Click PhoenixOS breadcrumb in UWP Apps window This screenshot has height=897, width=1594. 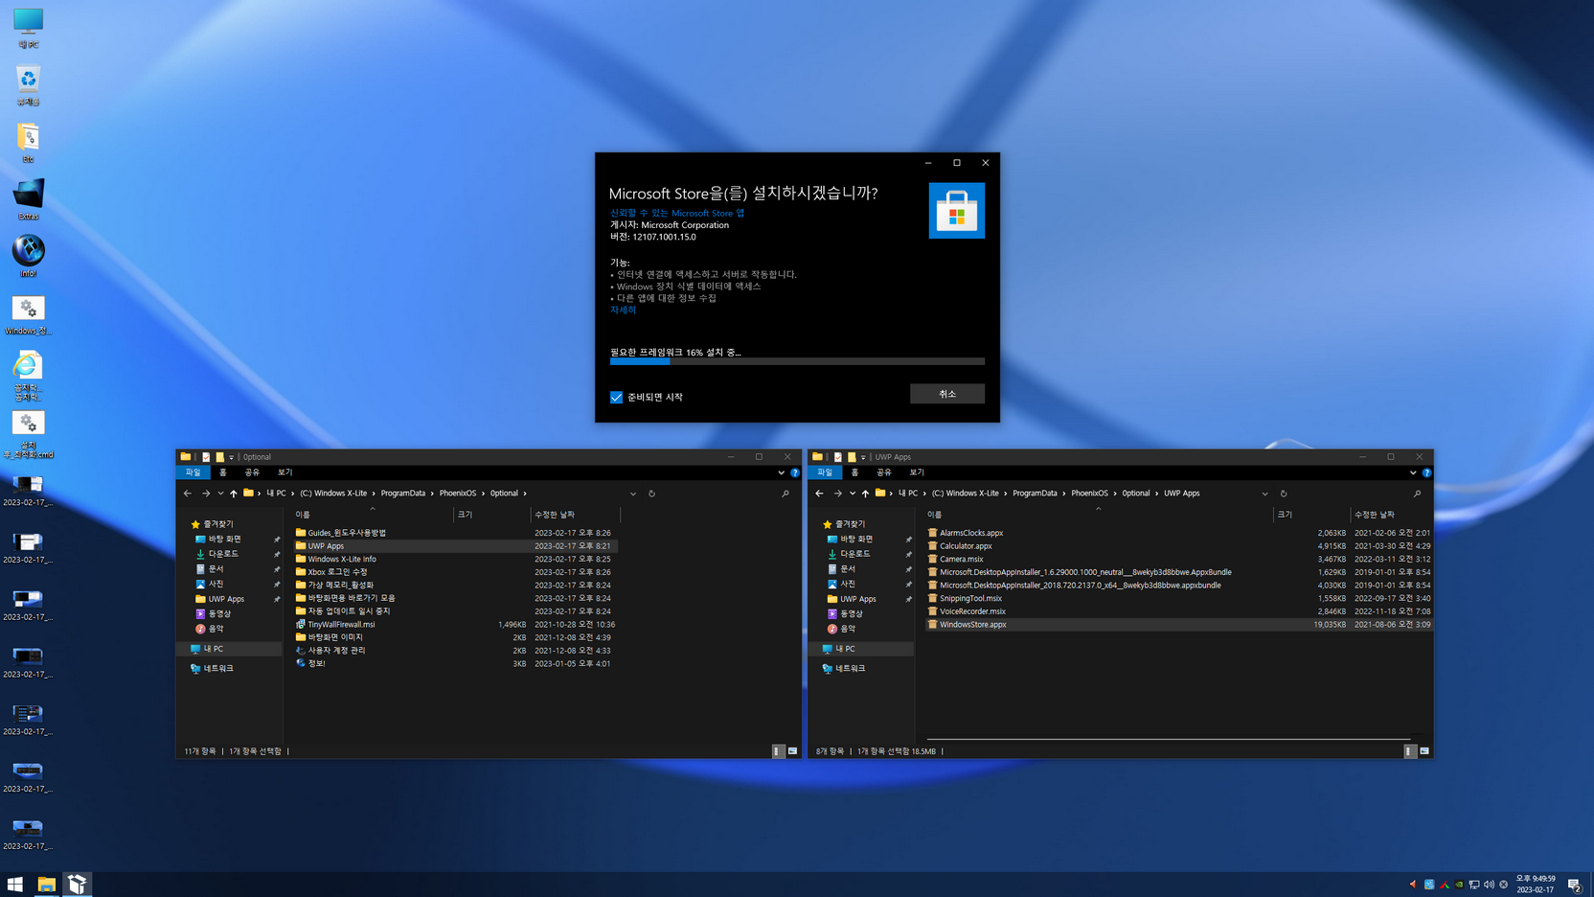pyautogui.click(x=1089, y=494)
